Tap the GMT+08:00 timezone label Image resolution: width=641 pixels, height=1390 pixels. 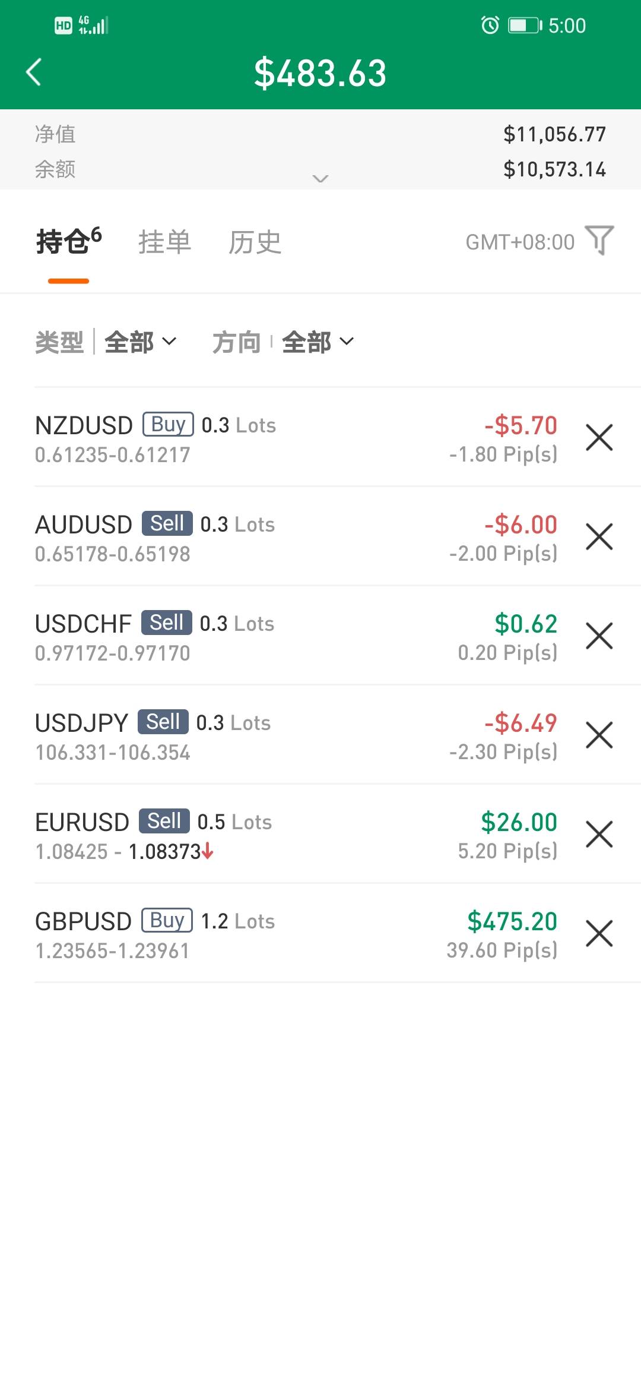click(x=520, y=242)
